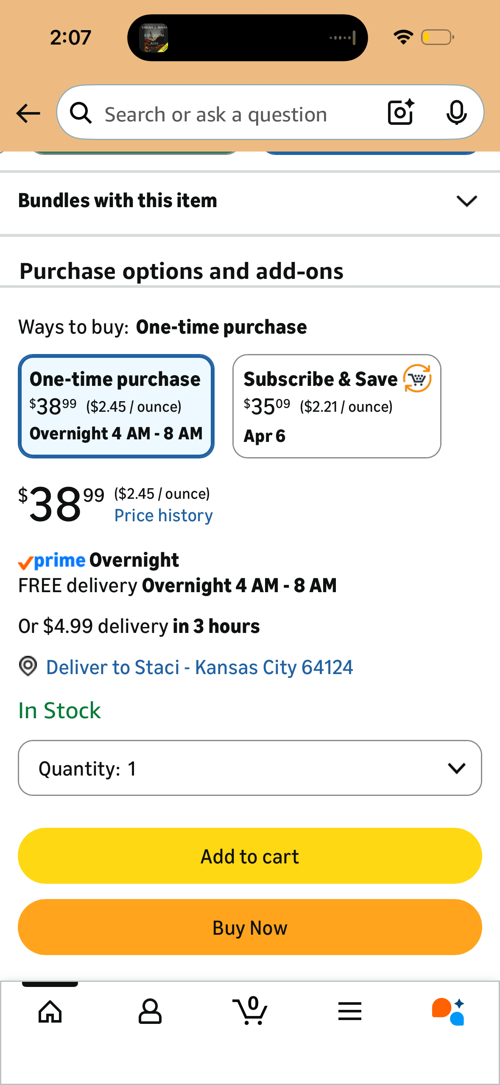Open the Rufus AI assistant icon
500x1085 pixels.
click(449, 1012)
